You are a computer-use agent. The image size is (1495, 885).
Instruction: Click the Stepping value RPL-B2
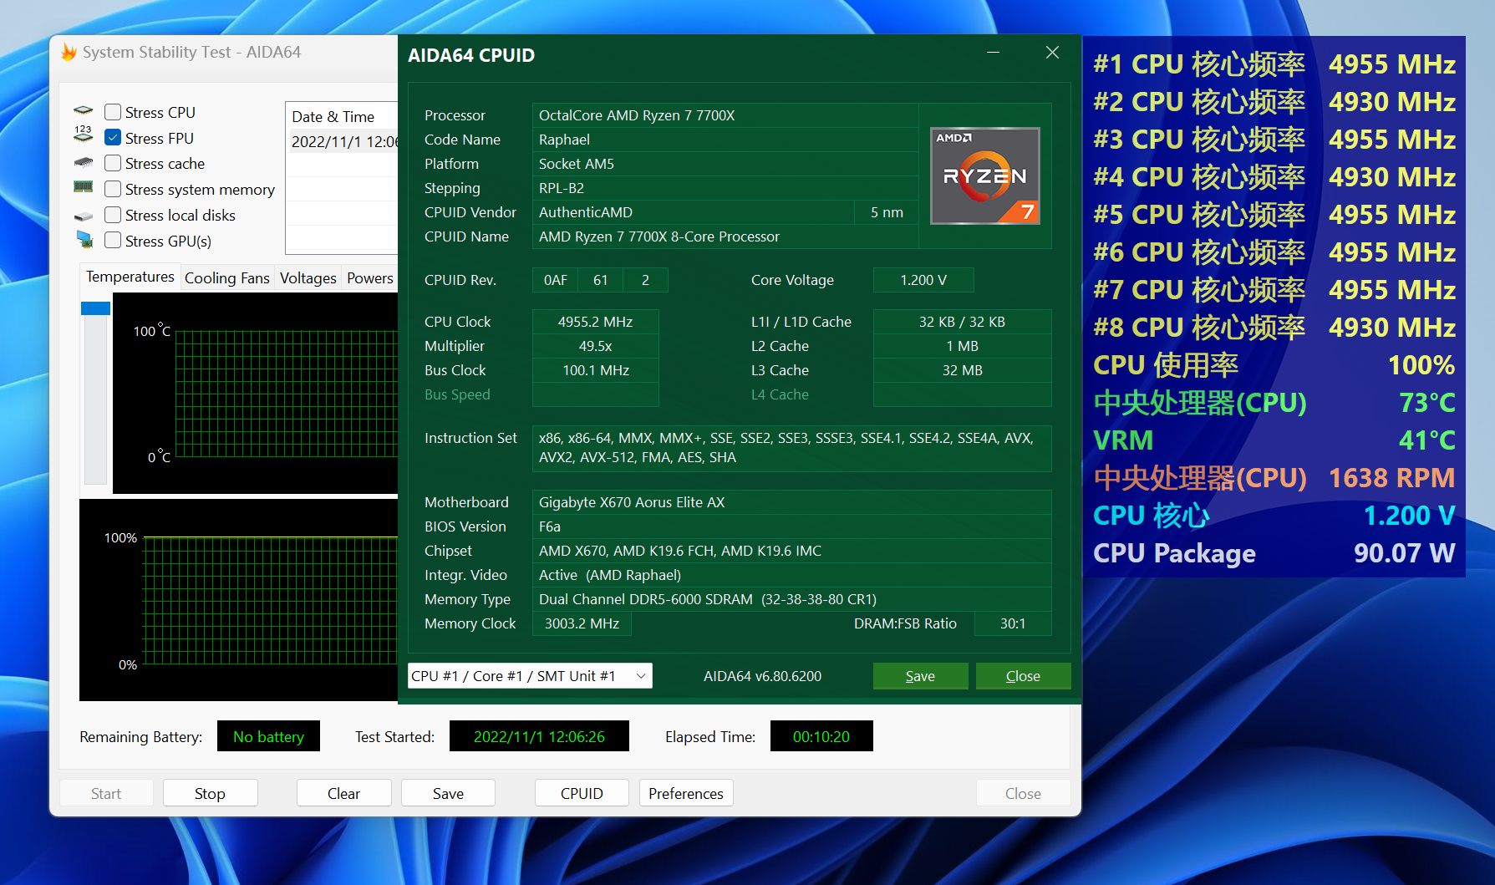[725, 188]
